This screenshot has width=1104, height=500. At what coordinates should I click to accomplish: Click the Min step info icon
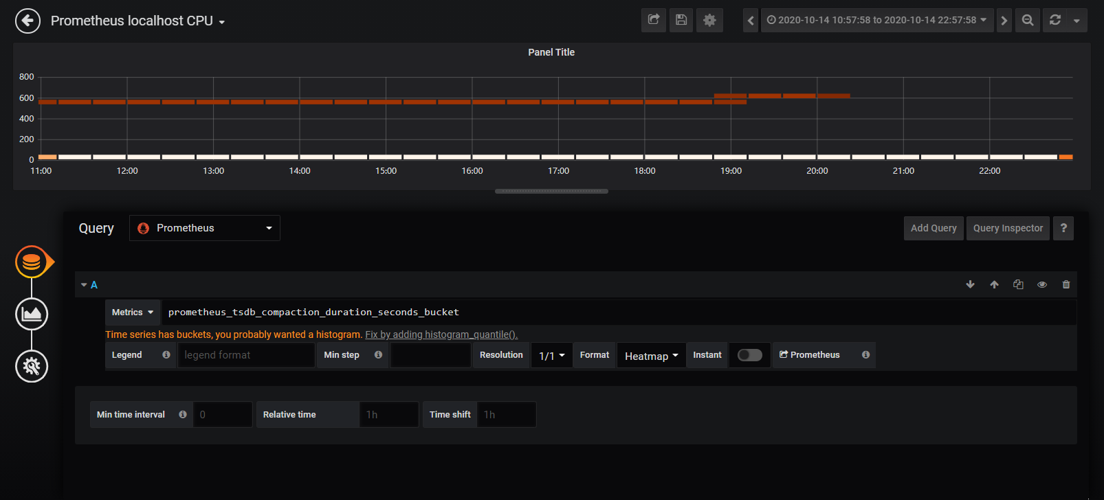click(378, 354)
